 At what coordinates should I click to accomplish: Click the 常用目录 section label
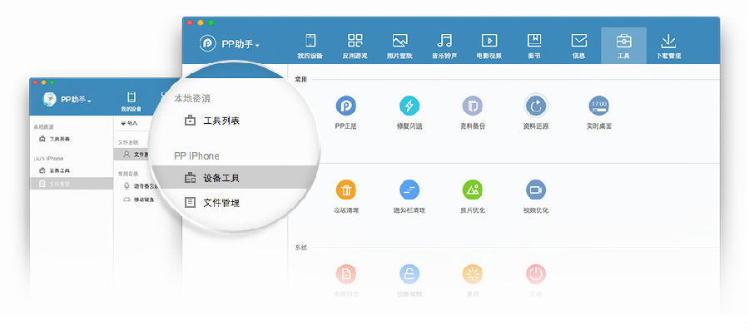pyautogui.click(x=127, y=174)
